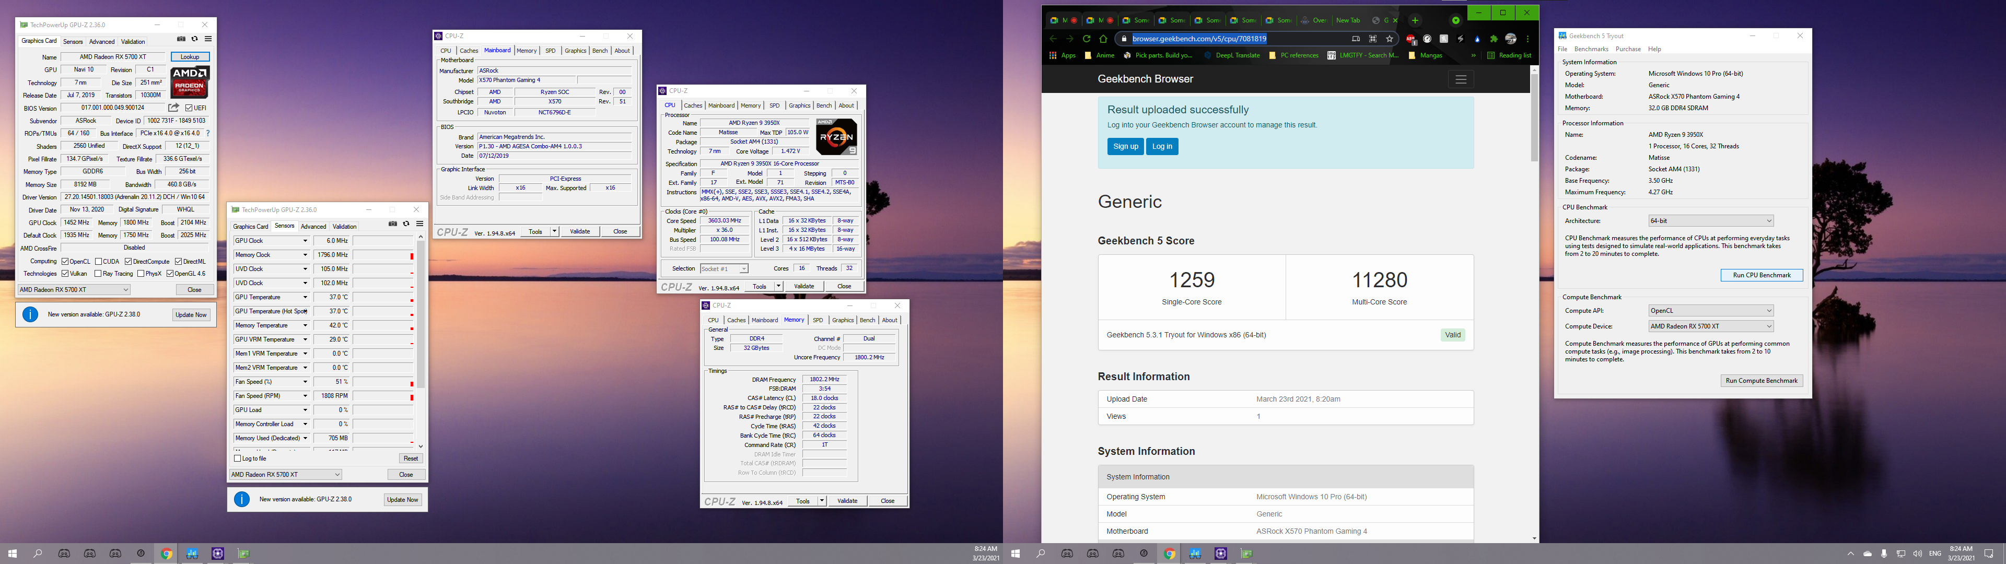The width and height of the screenshot is (2006, 564).
Task: Open the GPU selector dropdown in GPU-Z Graphics Card window
Action: click(74, 290)
